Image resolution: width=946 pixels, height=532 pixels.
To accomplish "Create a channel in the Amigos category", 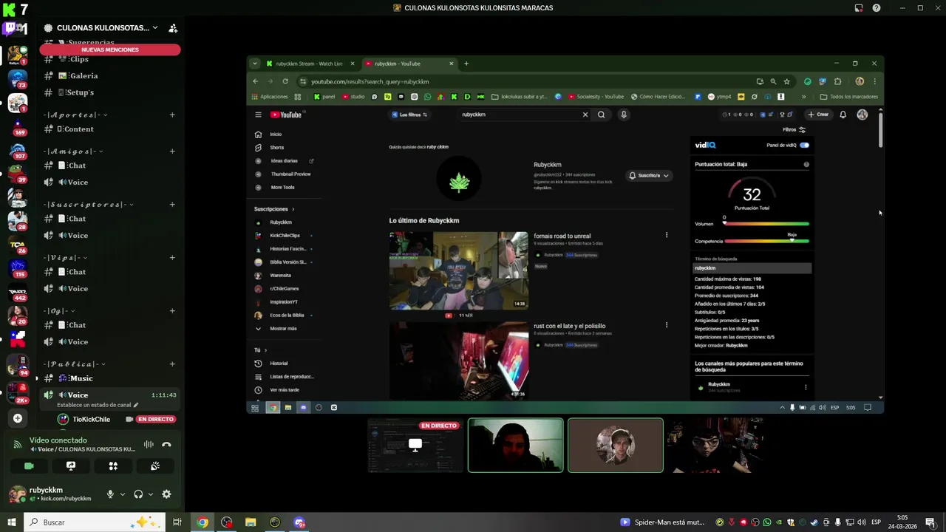I will (x=172, y=151).
